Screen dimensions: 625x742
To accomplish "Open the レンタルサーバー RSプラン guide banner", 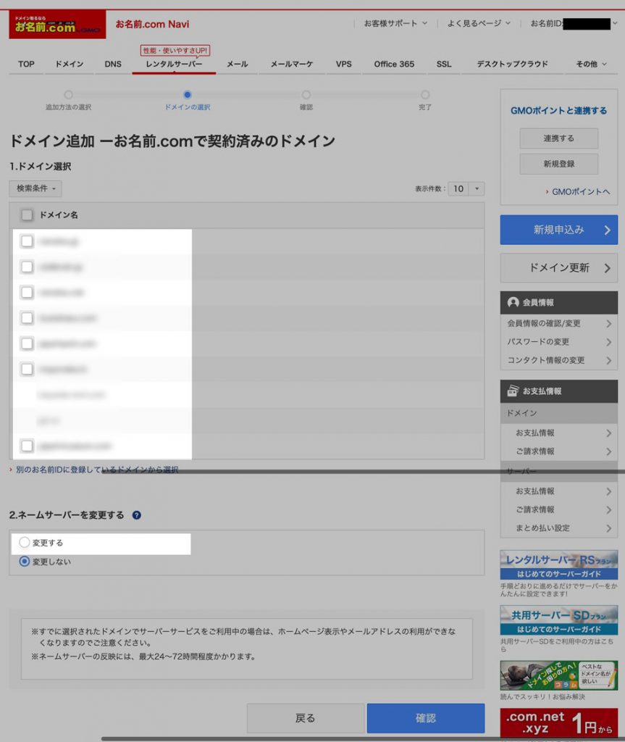I will coord(559,565).
